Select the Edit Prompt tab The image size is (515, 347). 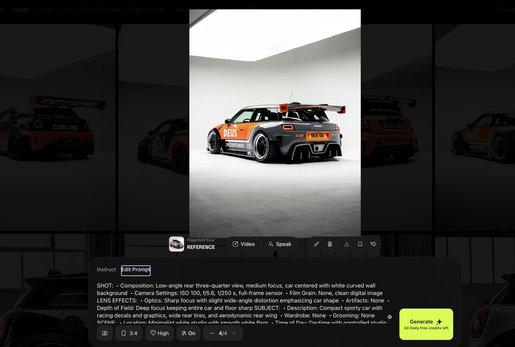point(136,270)
